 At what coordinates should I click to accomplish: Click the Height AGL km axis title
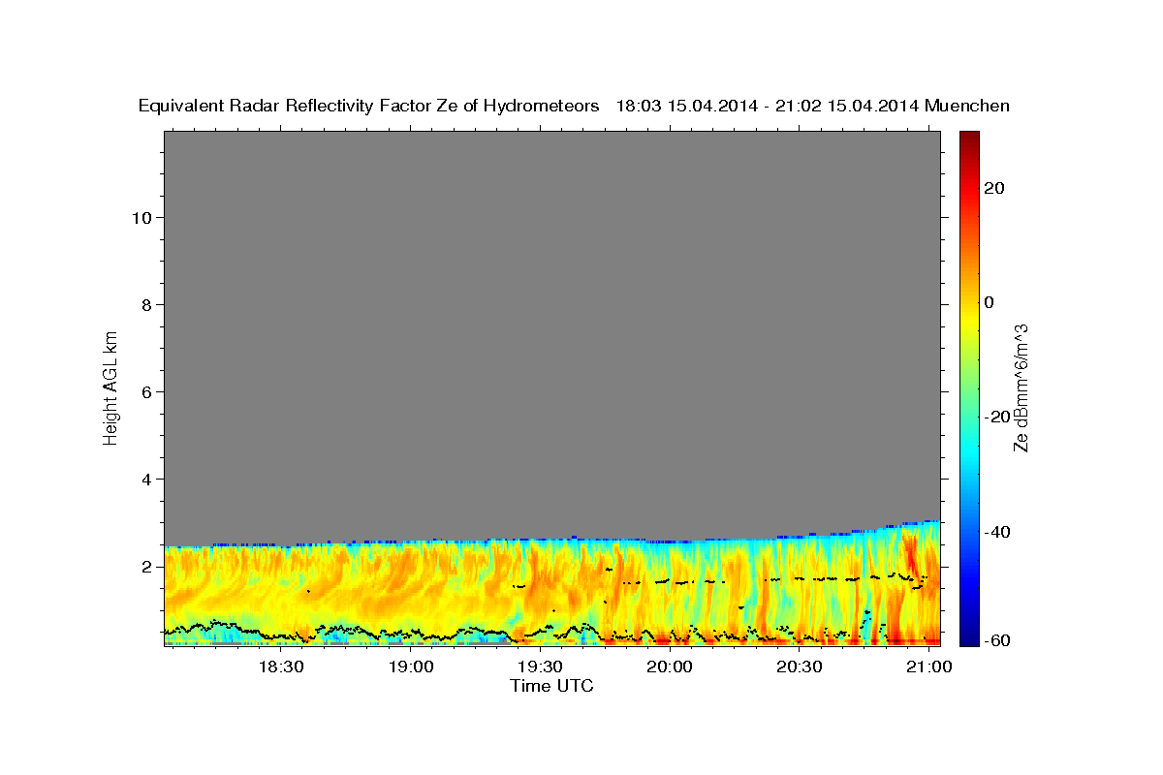pos(111,387)
